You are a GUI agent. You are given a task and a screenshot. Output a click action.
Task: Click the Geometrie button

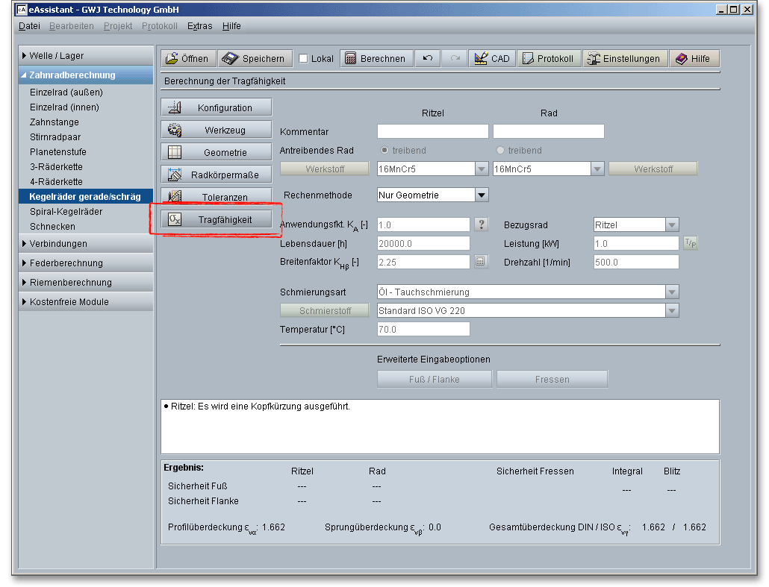[x=217, y=153]
